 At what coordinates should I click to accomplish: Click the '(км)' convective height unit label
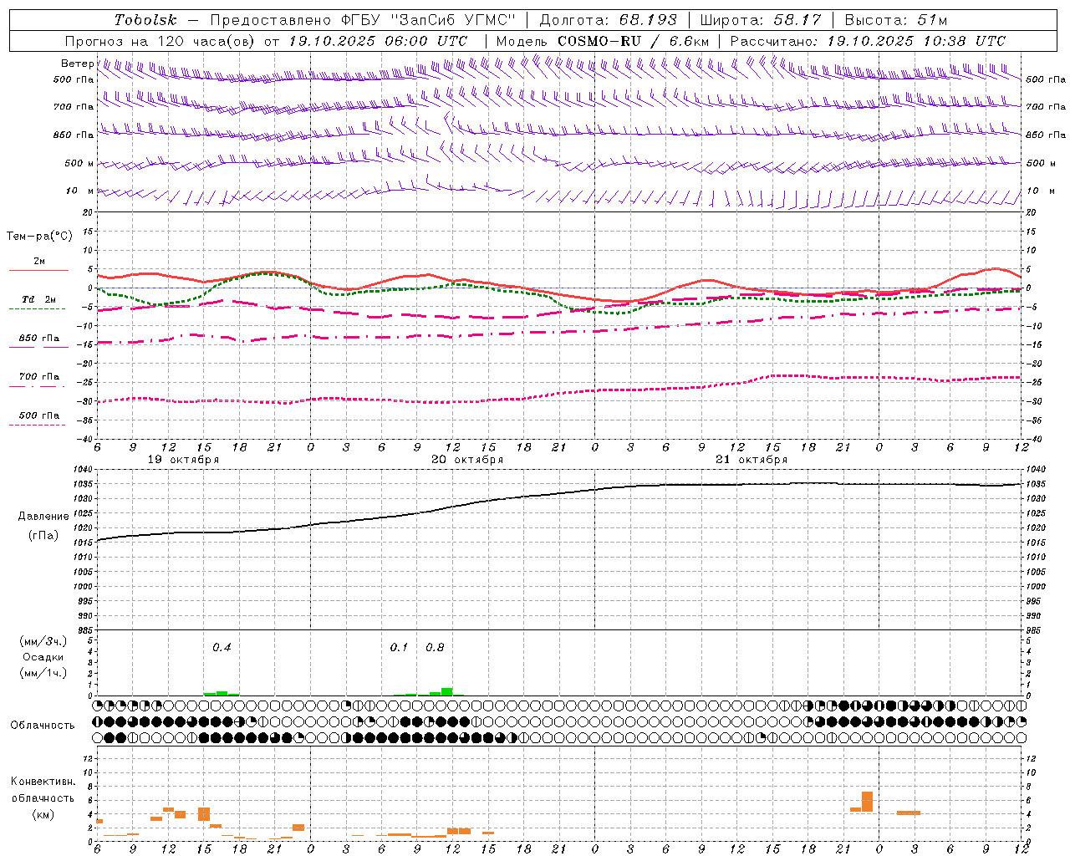pos(43,814)
